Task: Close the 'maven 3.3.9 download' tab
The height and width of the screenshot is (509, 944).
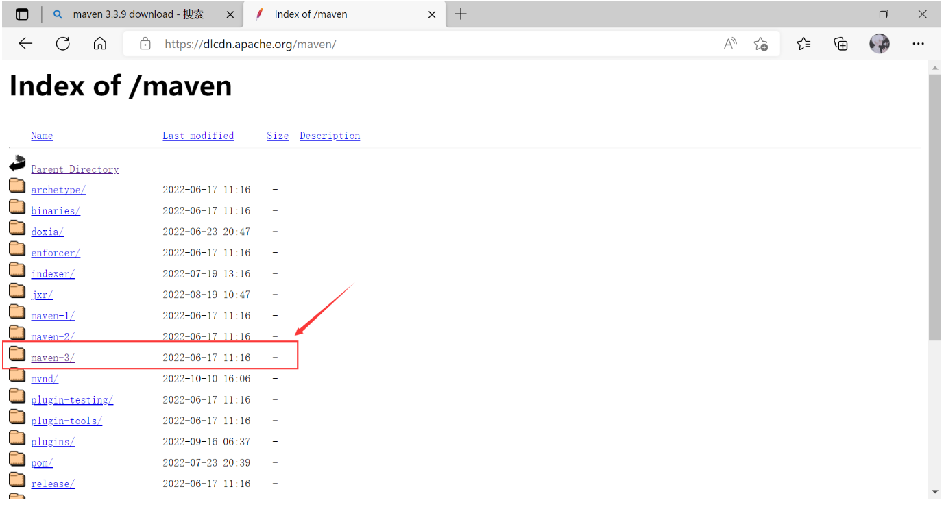Action: point(230,14)
